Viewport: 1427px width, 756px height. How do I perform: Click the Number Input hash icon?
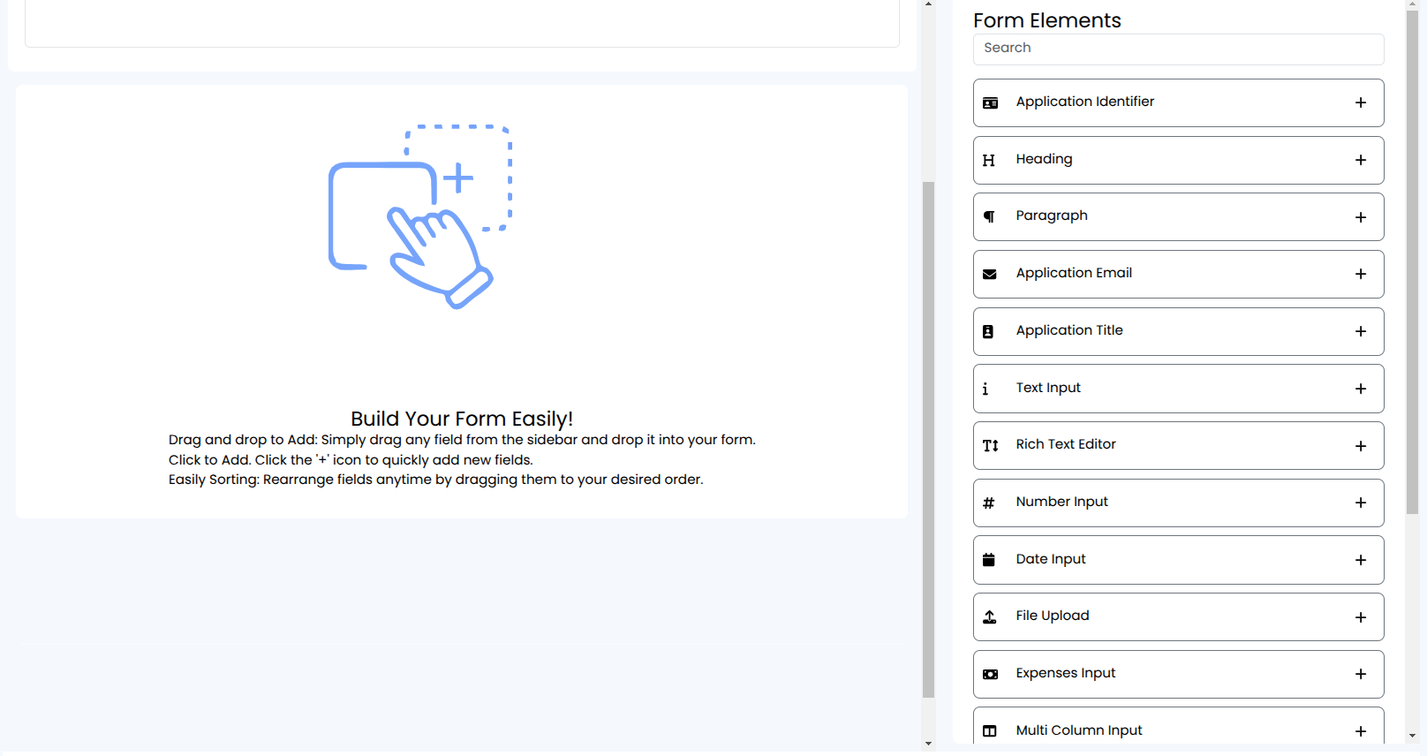coord(989,503)
